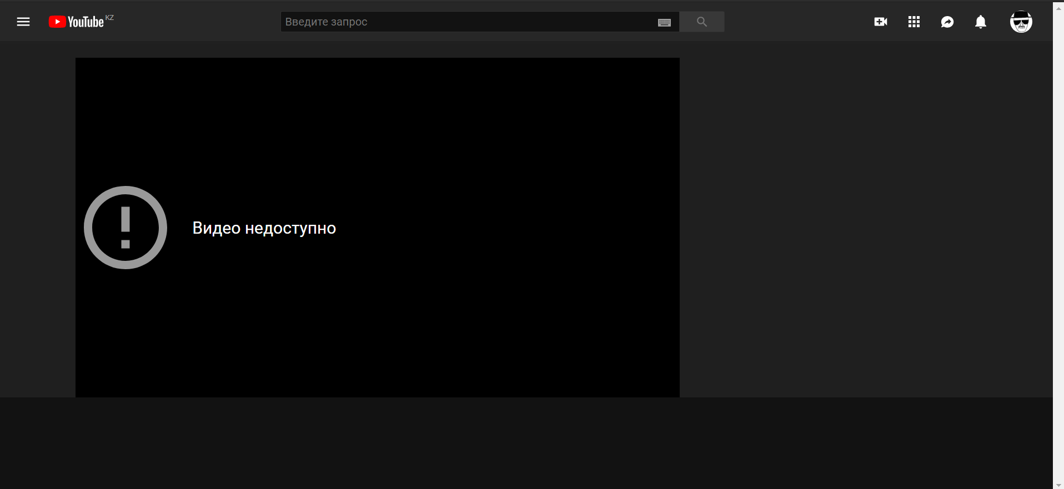
Task: Click the 'Видео недоступно' message text
Action: tap(264, 228)
